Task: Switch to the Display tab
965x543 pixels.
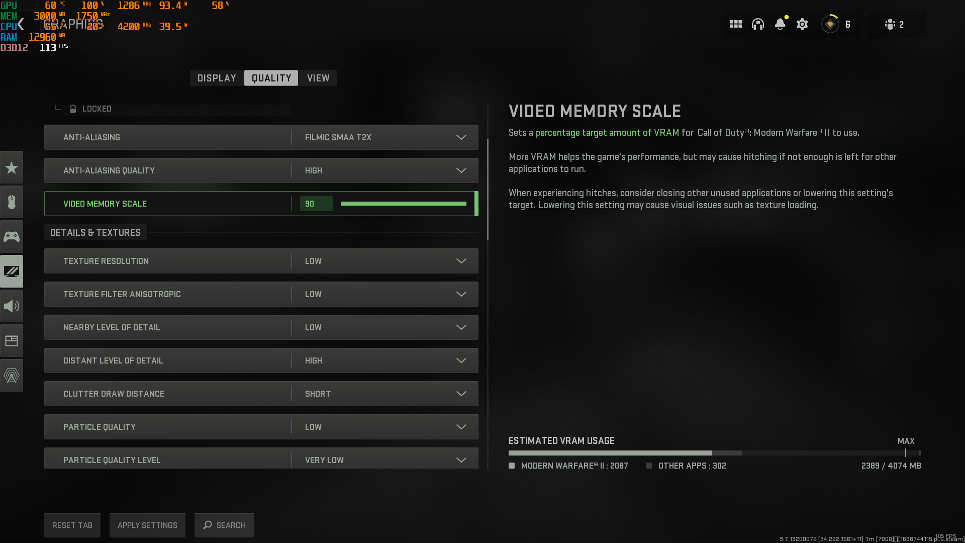Action: [x=217, y=78]
